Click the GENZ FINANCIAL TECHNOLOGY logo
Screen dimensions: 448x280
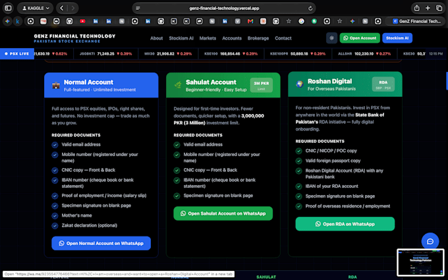click(74, 38)
